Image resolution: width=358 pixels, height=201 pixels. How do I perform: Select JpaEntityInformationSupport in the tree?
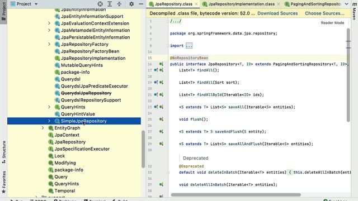(x=92, y=16)
